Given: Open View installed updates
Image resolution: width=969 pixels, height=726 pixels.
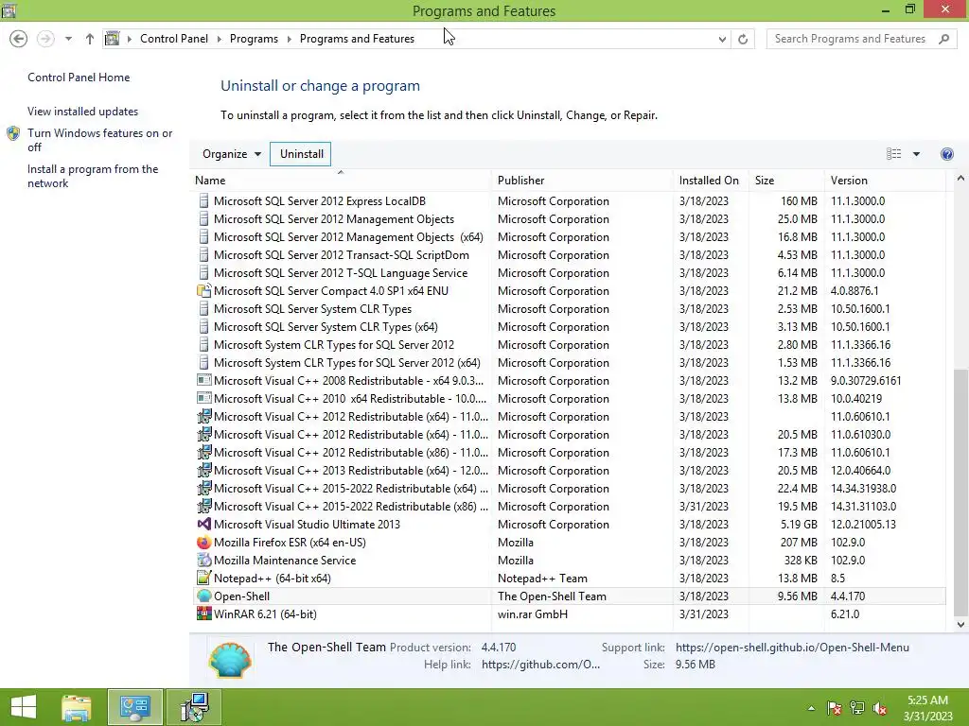Looking at the screenshot, I should point(83,112).
